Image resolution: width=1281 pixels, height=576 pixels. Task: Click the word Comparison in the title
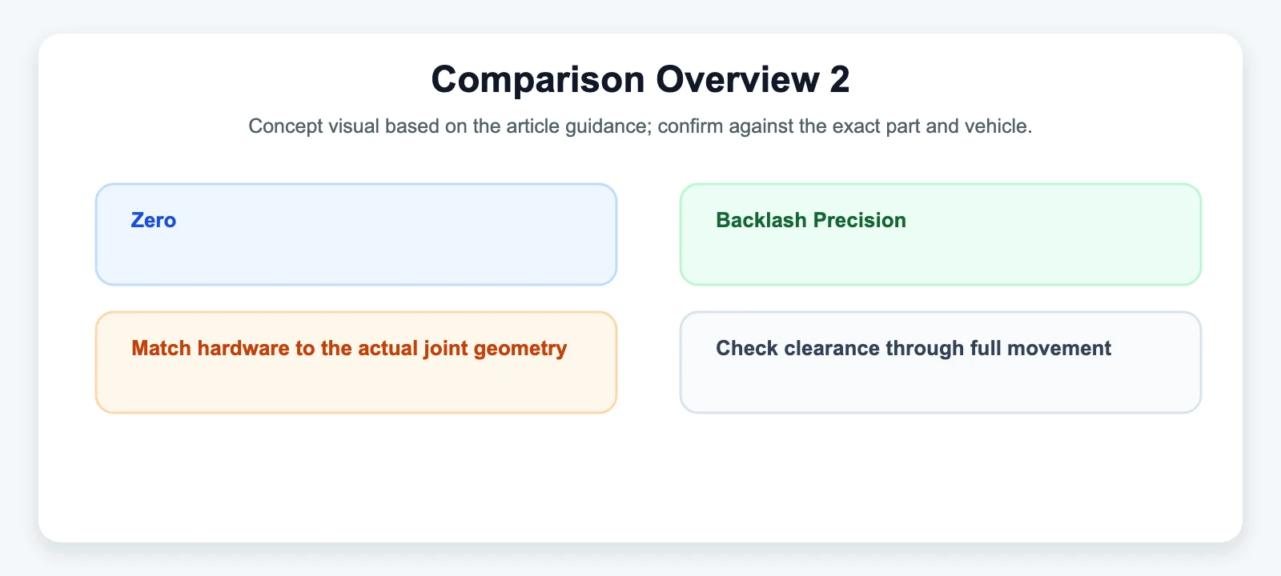(x=538, y=79)
